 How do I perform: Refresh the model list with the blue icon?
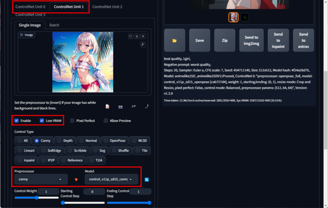click(147, 179)
